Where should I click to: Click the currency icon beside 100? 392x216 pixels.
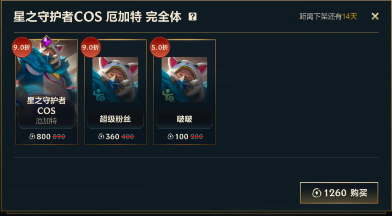click(170, 136)
